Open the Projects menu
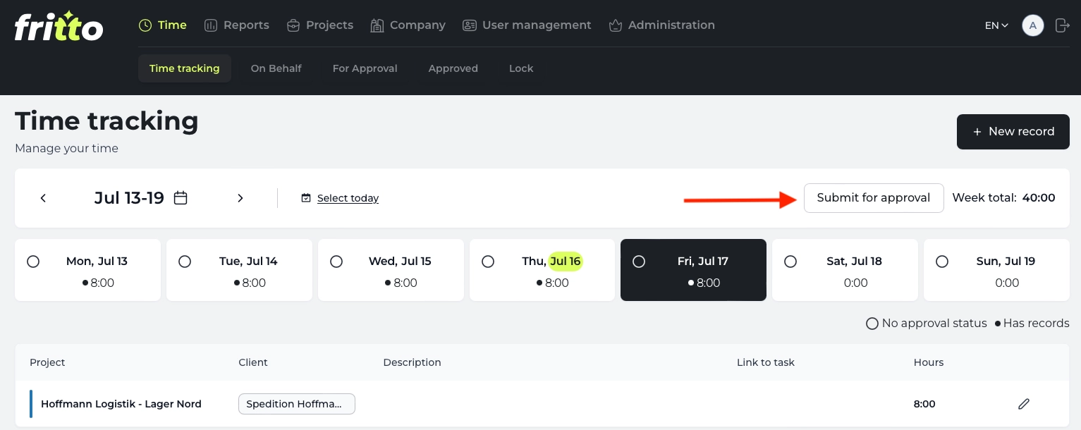This screenshot has height=430, width=1081. 320,25
